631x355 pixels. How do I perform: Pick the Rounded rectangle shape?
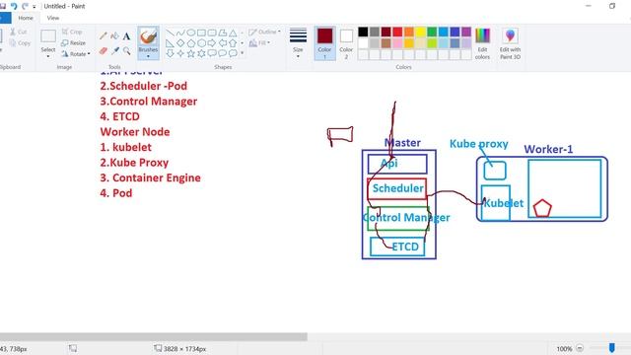(212, 33)
